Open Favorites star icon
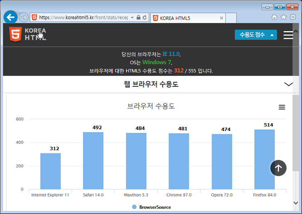Screen dimensions: 302x214 pos(284,17)
